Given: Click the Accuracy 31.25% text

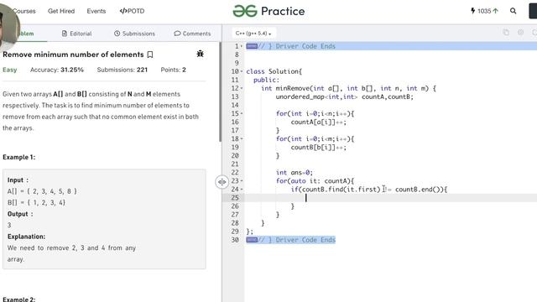Looking at the screenshot, I should click(x=57, y=70).
